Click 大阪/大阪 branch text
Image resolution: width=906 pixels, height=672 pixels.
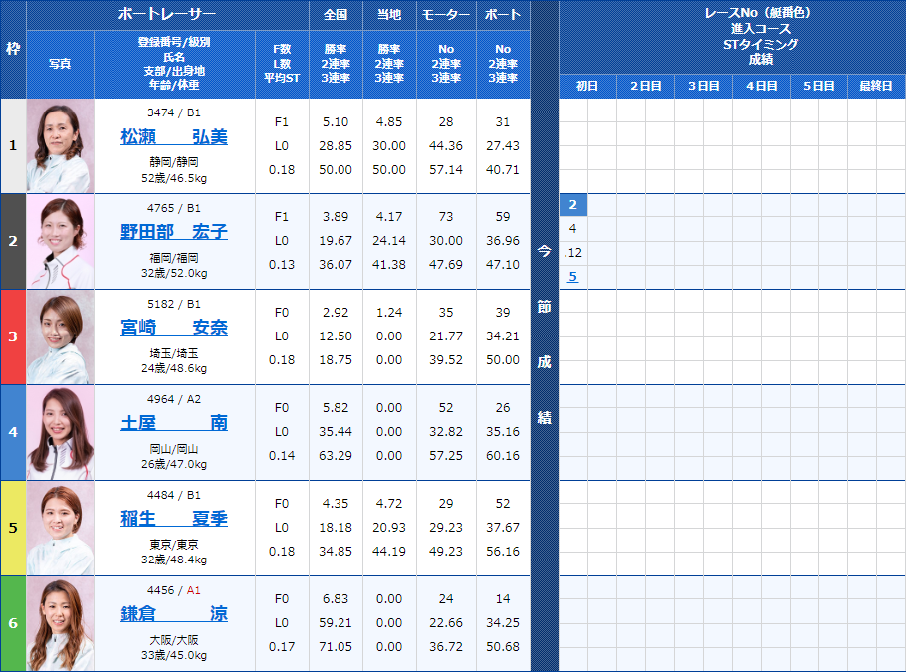tap(174, 640)
